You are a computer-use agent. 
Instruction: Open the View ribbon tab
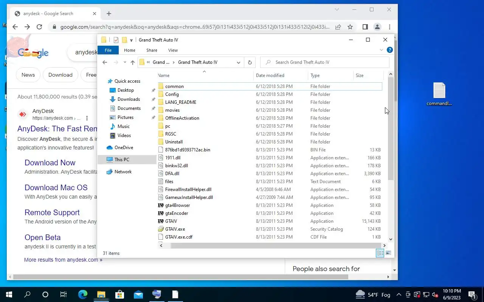173,50
